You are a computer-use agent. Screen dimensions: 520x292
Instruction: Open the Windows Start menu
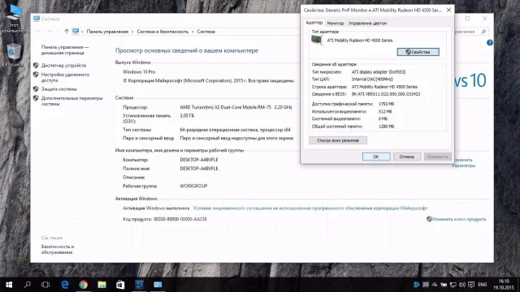pyautogui.click(x=9, y=285)
